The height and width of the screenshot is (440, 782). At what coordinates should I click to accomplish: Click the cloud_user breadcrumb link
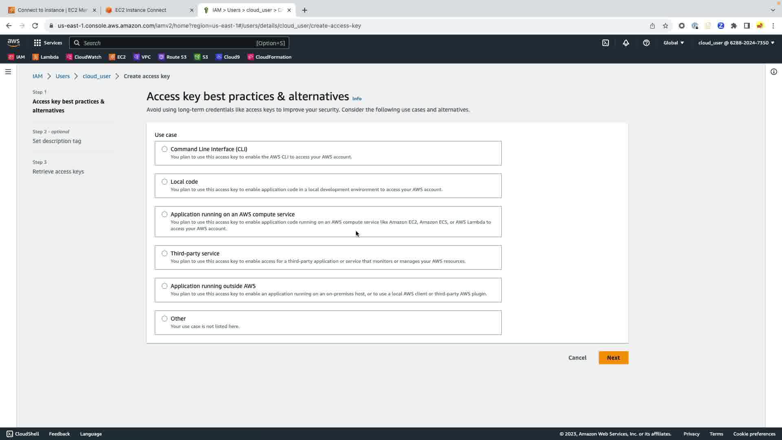tap(97, 76)
